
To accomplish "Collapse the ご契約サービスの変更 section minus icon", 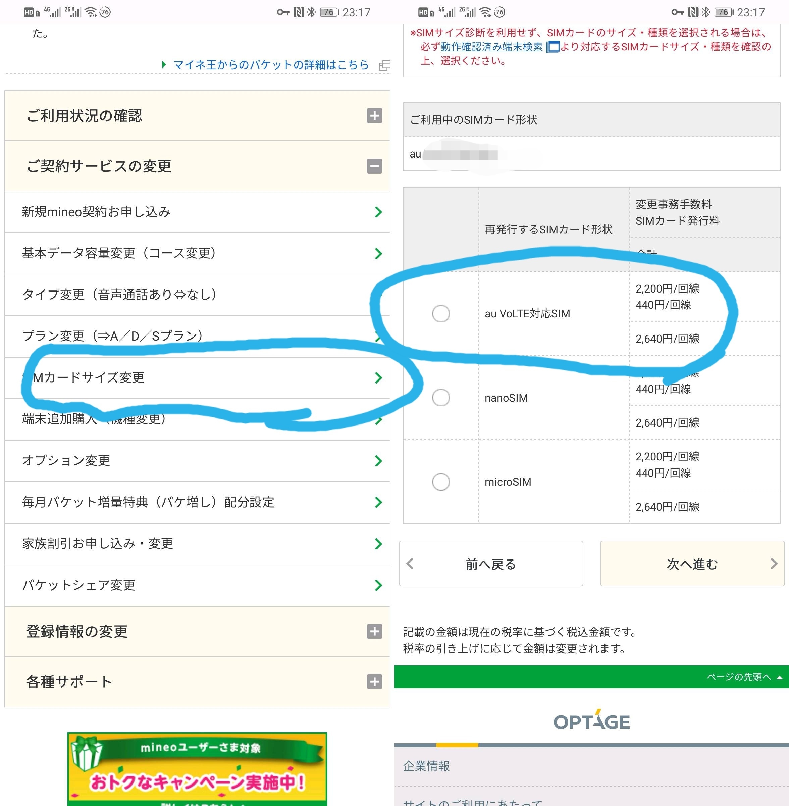I will [x=374, y=166].
